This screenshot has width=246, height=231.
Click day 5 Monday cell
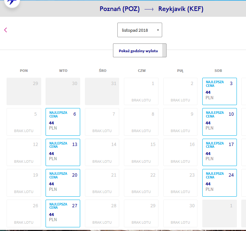tap(24, 122)
